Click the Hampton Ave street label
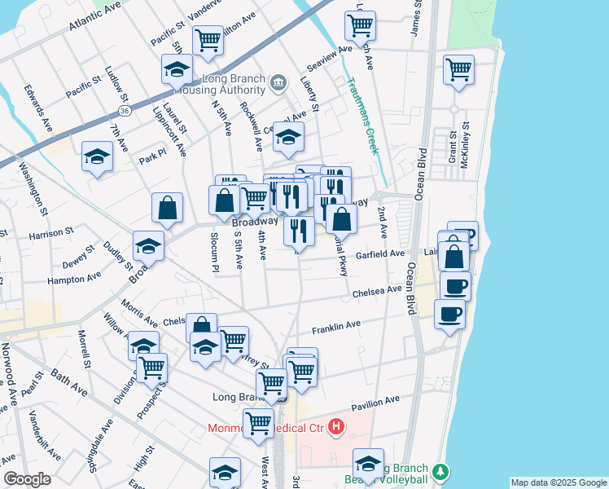Image resolution: width=609 pixels, height=489 pixels. tap(74, 278)
